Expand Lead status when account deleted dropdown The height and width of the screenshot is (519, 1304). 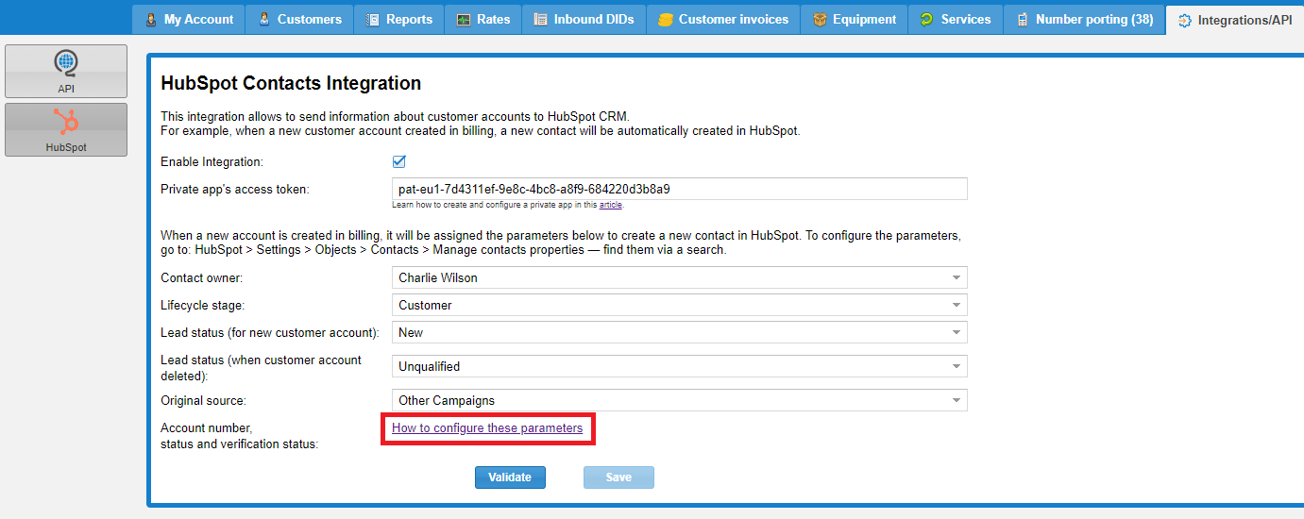(680, 366)
